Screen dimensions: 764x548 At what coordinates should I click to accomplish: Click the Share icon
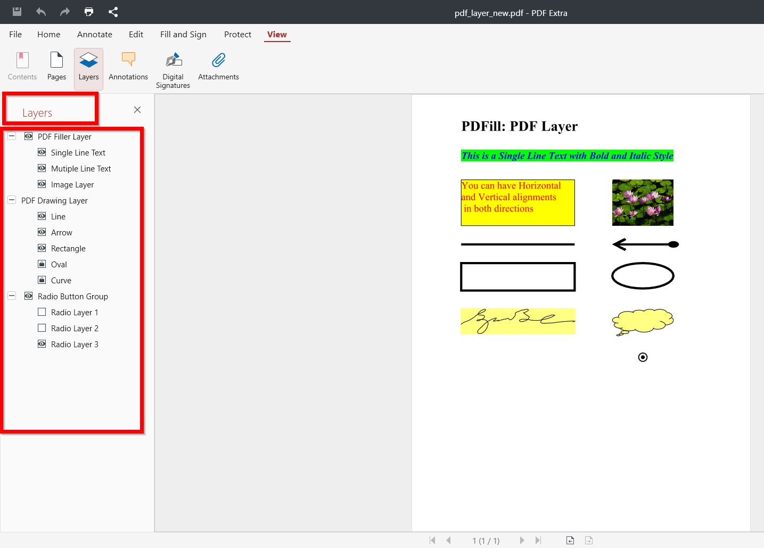coord(113,11)
